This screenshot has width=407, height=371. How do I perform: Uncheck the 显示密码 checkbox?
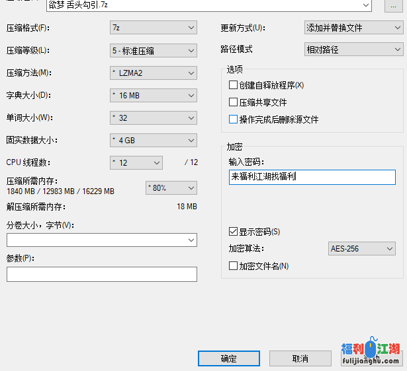coord(233,232)
